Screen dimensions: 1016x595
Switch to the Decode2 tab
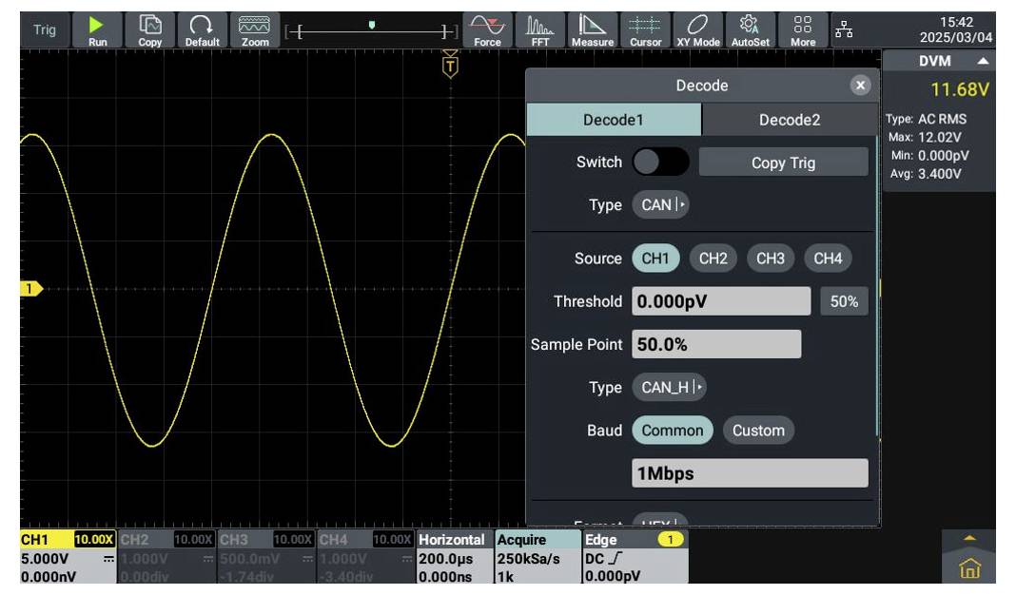click(789, 120)
